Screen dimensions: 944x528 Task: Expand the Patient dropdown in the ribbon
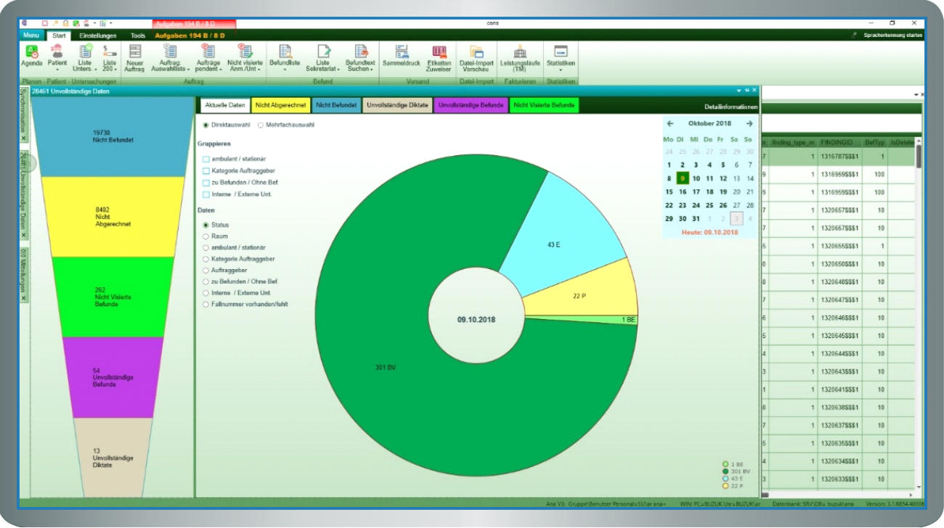(x=57, y=70)
